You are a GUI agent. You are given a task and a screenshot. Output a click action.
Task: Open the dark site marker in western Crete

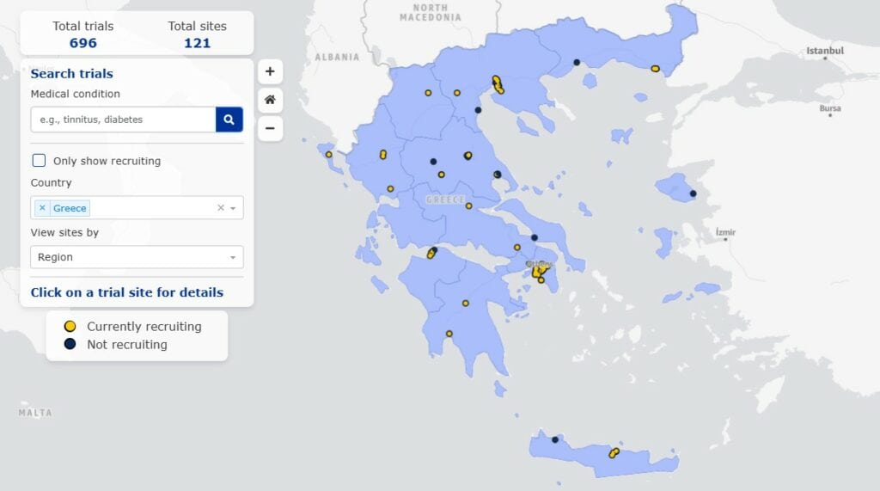pos(555,440)
